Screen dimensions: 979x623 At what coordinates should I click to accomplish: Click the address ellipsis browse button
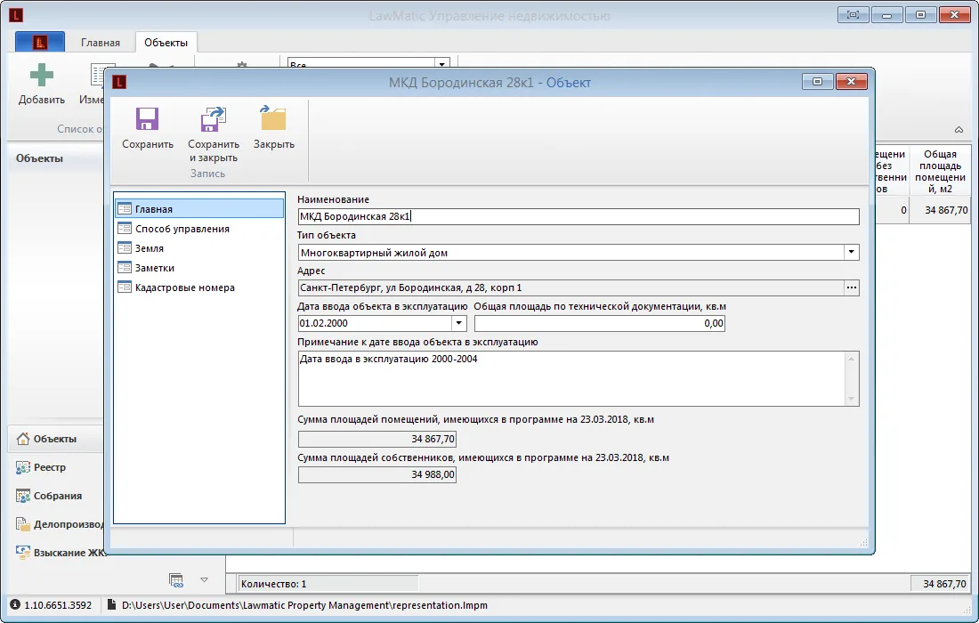852,287
